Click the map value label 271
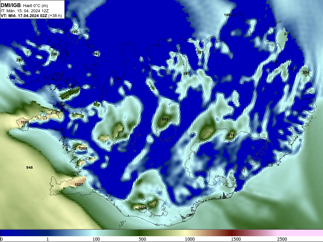 point(287,34)
